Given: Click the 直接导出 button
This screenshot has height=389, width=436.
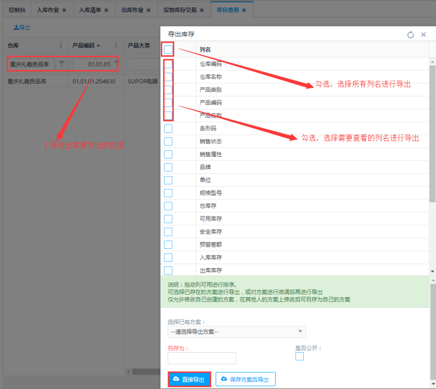Looking at the screenshot, I should 189,379.
